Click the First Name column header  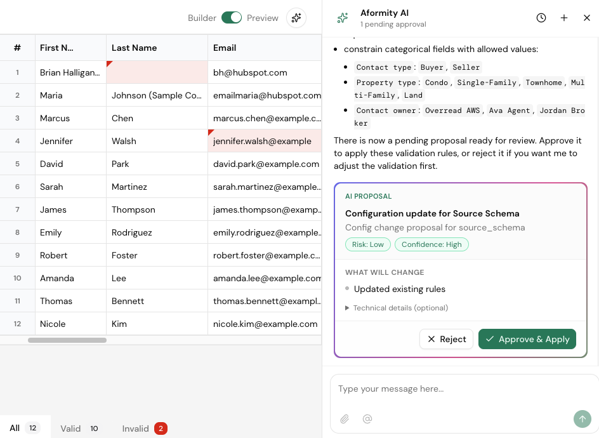[70, 48]
